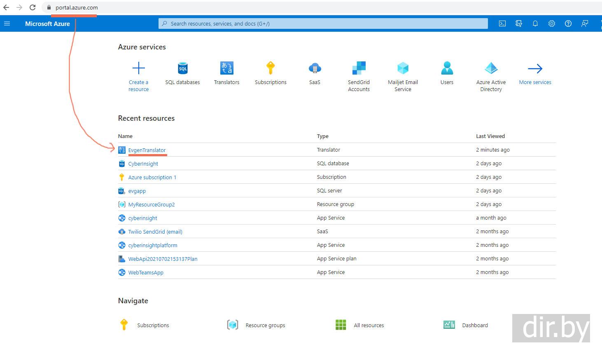Click the help question mark icon
This screenshot has width=602, height=349.
click(x=568, y=24)
